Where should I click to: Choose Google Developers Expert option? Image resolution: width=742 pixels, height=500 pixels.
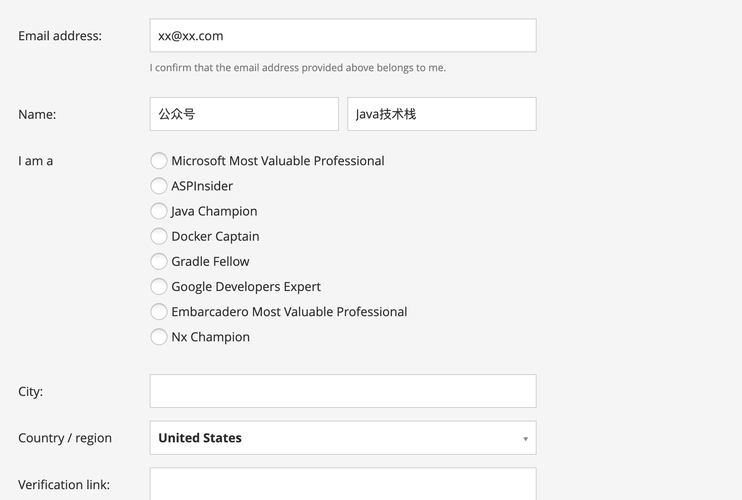[159, 286]
